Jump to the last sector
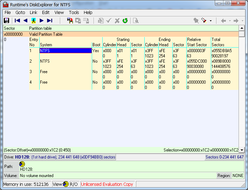Screen dimensions: 248x190 (50, 21)
